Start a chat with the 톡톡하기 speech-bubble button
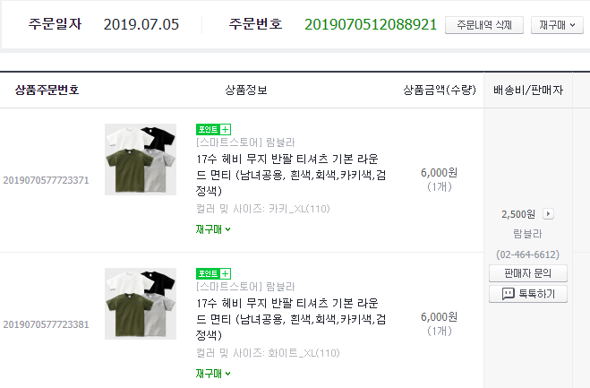This screenshot has width=590, height=388. click(528, 293)
